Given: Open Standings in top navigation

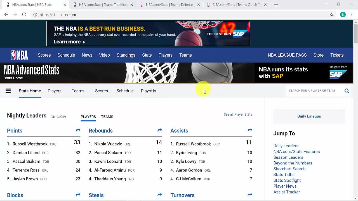Looking at the screenshot, I should coord(126,55).
